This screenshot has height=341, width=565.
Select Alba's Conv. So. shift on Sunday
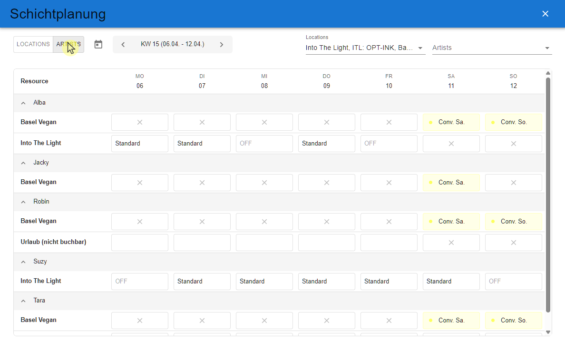[x=514, y=122]
